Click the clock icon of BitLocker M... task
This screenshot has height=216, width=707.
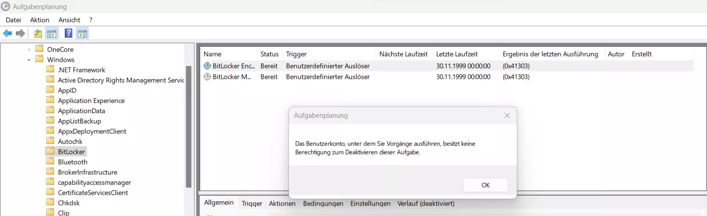(x=207, y=77)
